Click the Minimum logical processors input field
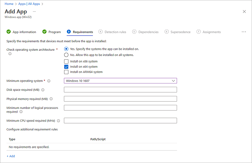Screen dimensions: 252x163 tap(120, 108)
